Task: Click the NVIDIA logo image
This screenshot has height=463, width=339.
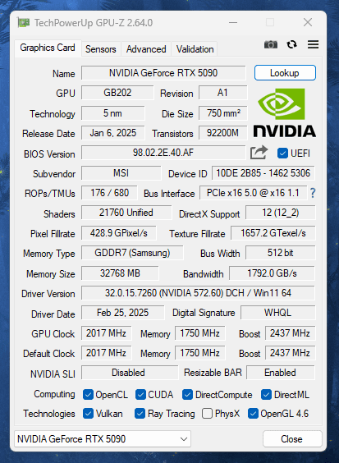Action: (x=285, y=112)
